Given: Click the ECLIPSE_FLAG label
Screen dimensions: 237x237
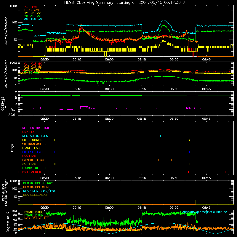Looking at the screenshot, I should pos(32,152).
